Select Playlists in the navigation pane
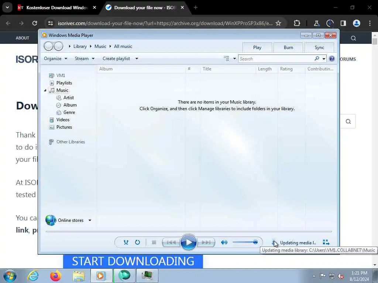The image size is (378, 283). (x=64, y=83)
